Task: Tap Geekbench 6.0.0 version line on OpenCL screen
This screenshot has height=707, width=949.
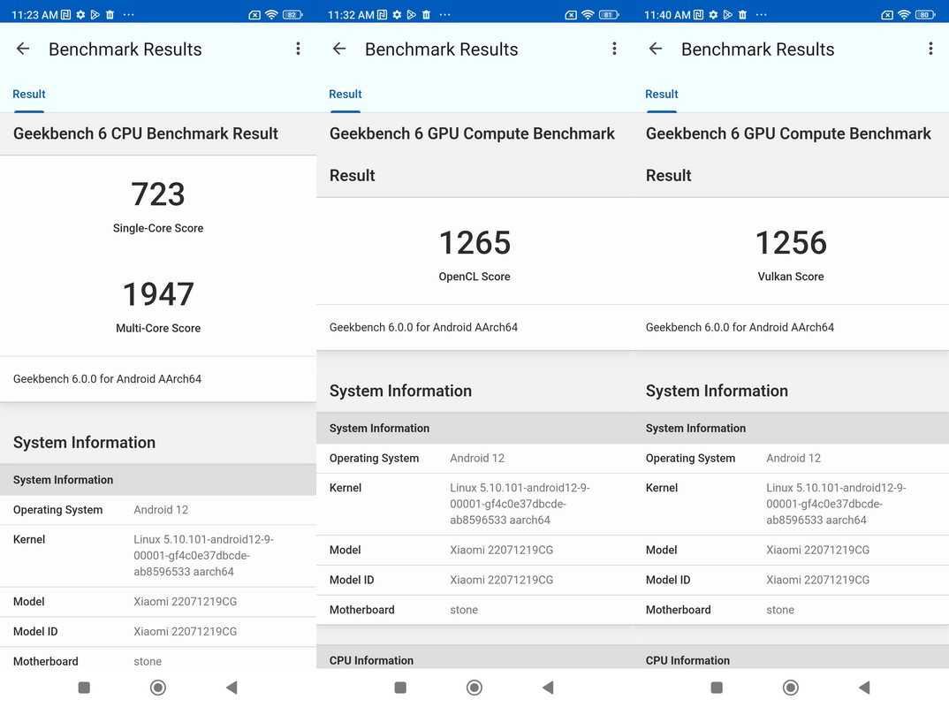Action: [x=423, y=328]
